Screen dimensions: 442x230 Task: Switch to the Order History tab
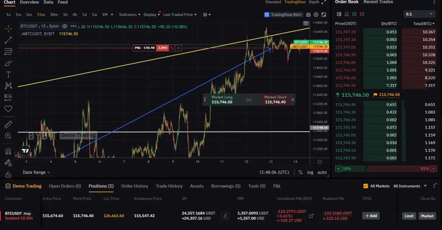(x=135, y=186)
